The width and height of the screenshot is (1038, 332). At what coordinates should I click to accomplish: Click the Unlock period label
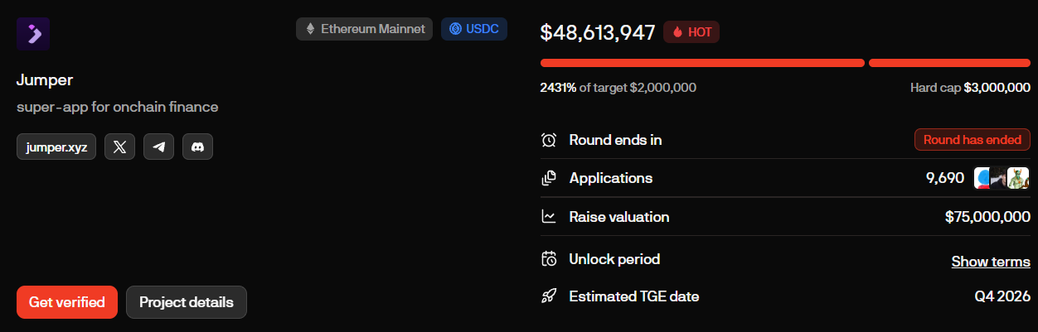(x=614, y=259)
